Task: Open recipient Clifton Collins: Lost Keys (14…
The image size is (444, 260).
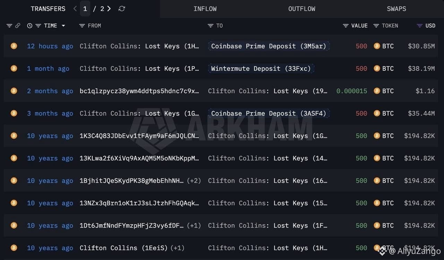Action: 268,158
